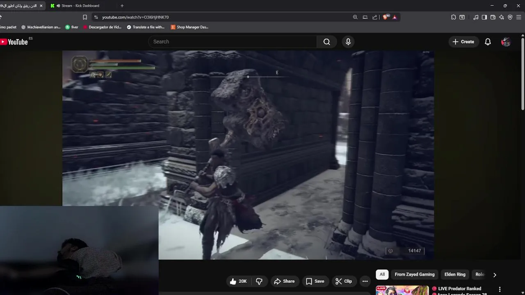Open options for LIVE Predator Ranked video
Viewport: 525px width, 295px height.
pos(500,289)
